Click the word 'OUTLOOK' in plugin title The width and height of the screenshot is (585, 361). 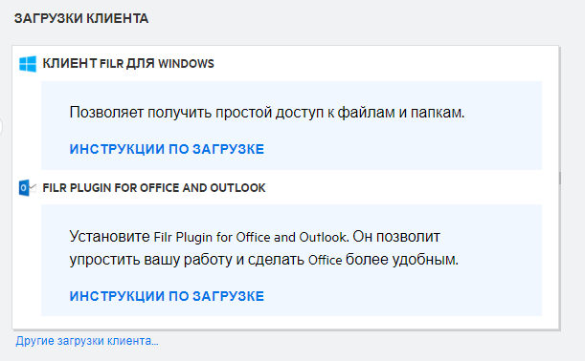[x=237, y=188]
